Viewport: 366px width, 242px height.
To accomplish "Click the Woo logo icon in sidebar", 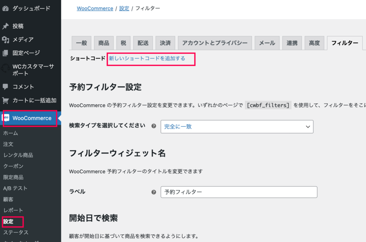I will 6,118.
